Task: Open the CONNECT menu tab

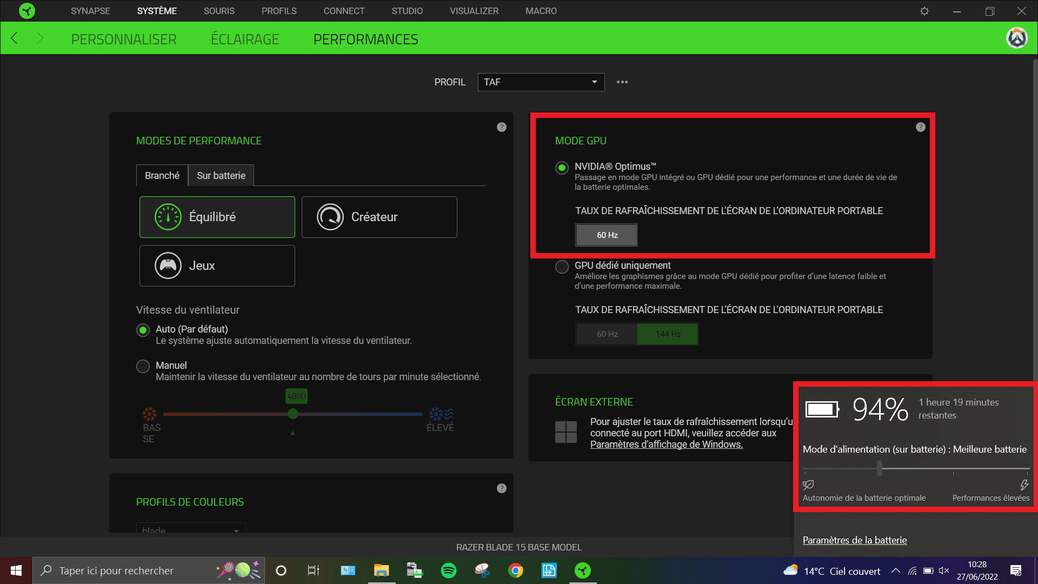Action: (344, 11)
